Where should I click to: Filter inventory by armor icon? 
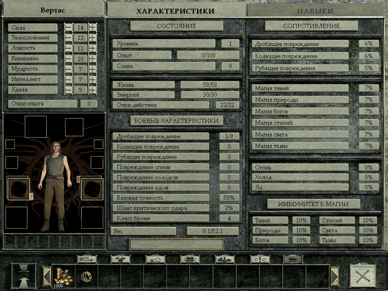click(x=120, y=259)
